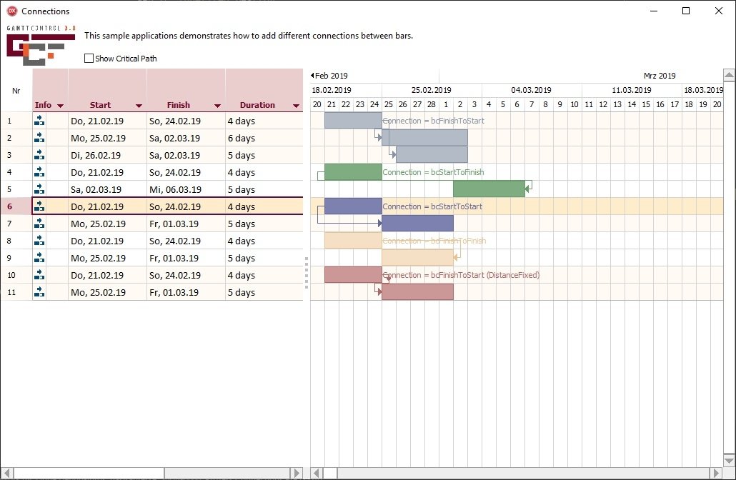Click the Info icon in row 11
Viewport: 736px width, 480px height.
click(x=39, y=292)
